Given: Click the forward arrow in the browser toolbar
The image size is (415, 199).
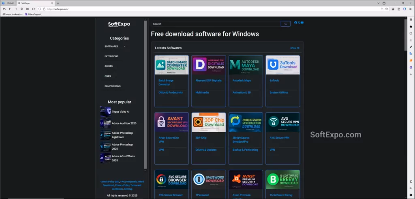Looking at the screenshot, I should (x=16, y=9).
